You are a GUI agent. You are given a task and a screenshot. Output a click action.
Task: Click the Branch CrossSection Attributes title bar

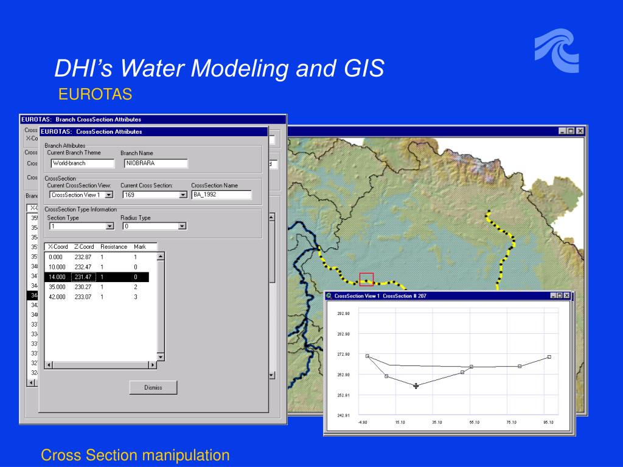click(x=153, y=120)
